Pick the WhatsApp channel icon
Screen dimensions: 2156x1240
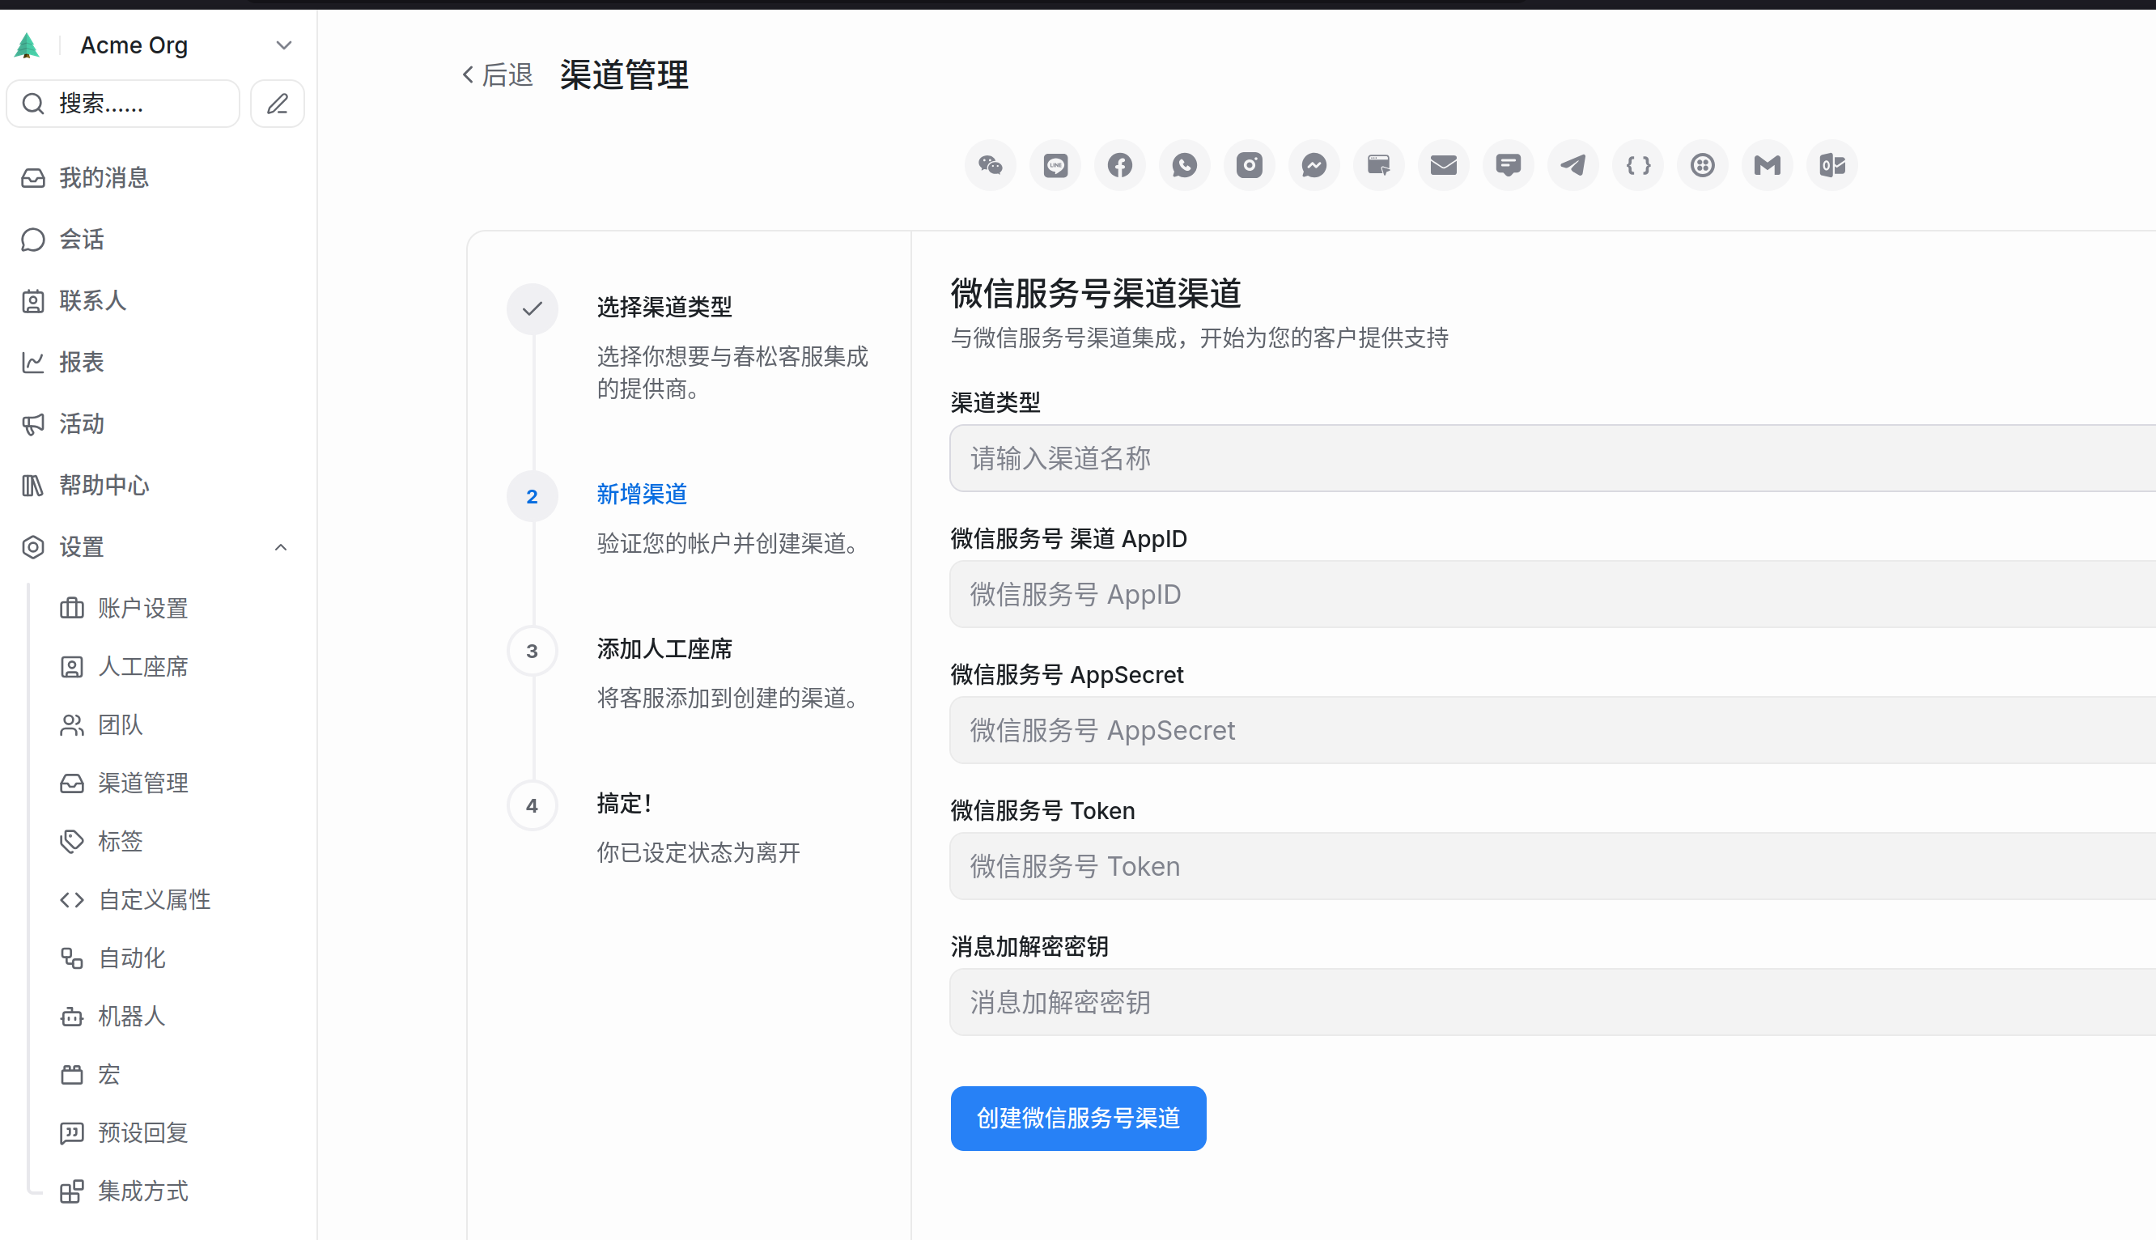tap(1185, 165)
